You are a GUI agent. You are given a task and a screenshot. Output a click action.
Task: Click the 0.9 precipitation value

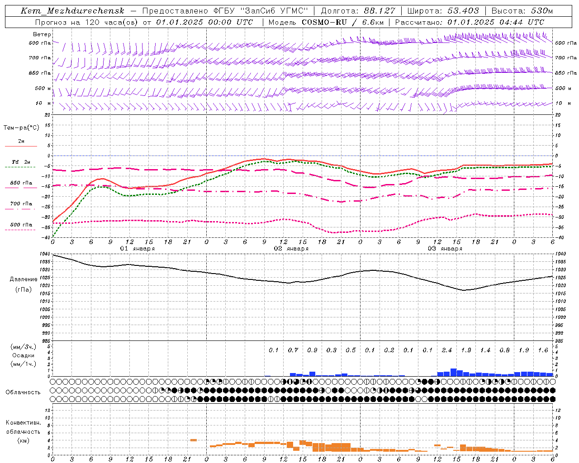click(312, 350)
